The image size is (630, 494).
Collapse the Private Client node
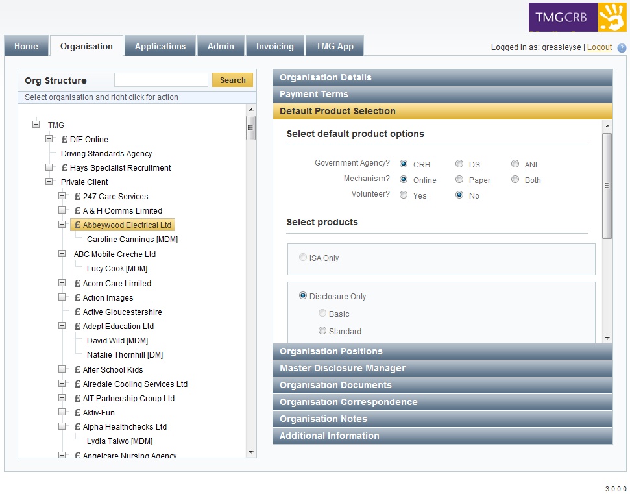(x=49, y=182)
